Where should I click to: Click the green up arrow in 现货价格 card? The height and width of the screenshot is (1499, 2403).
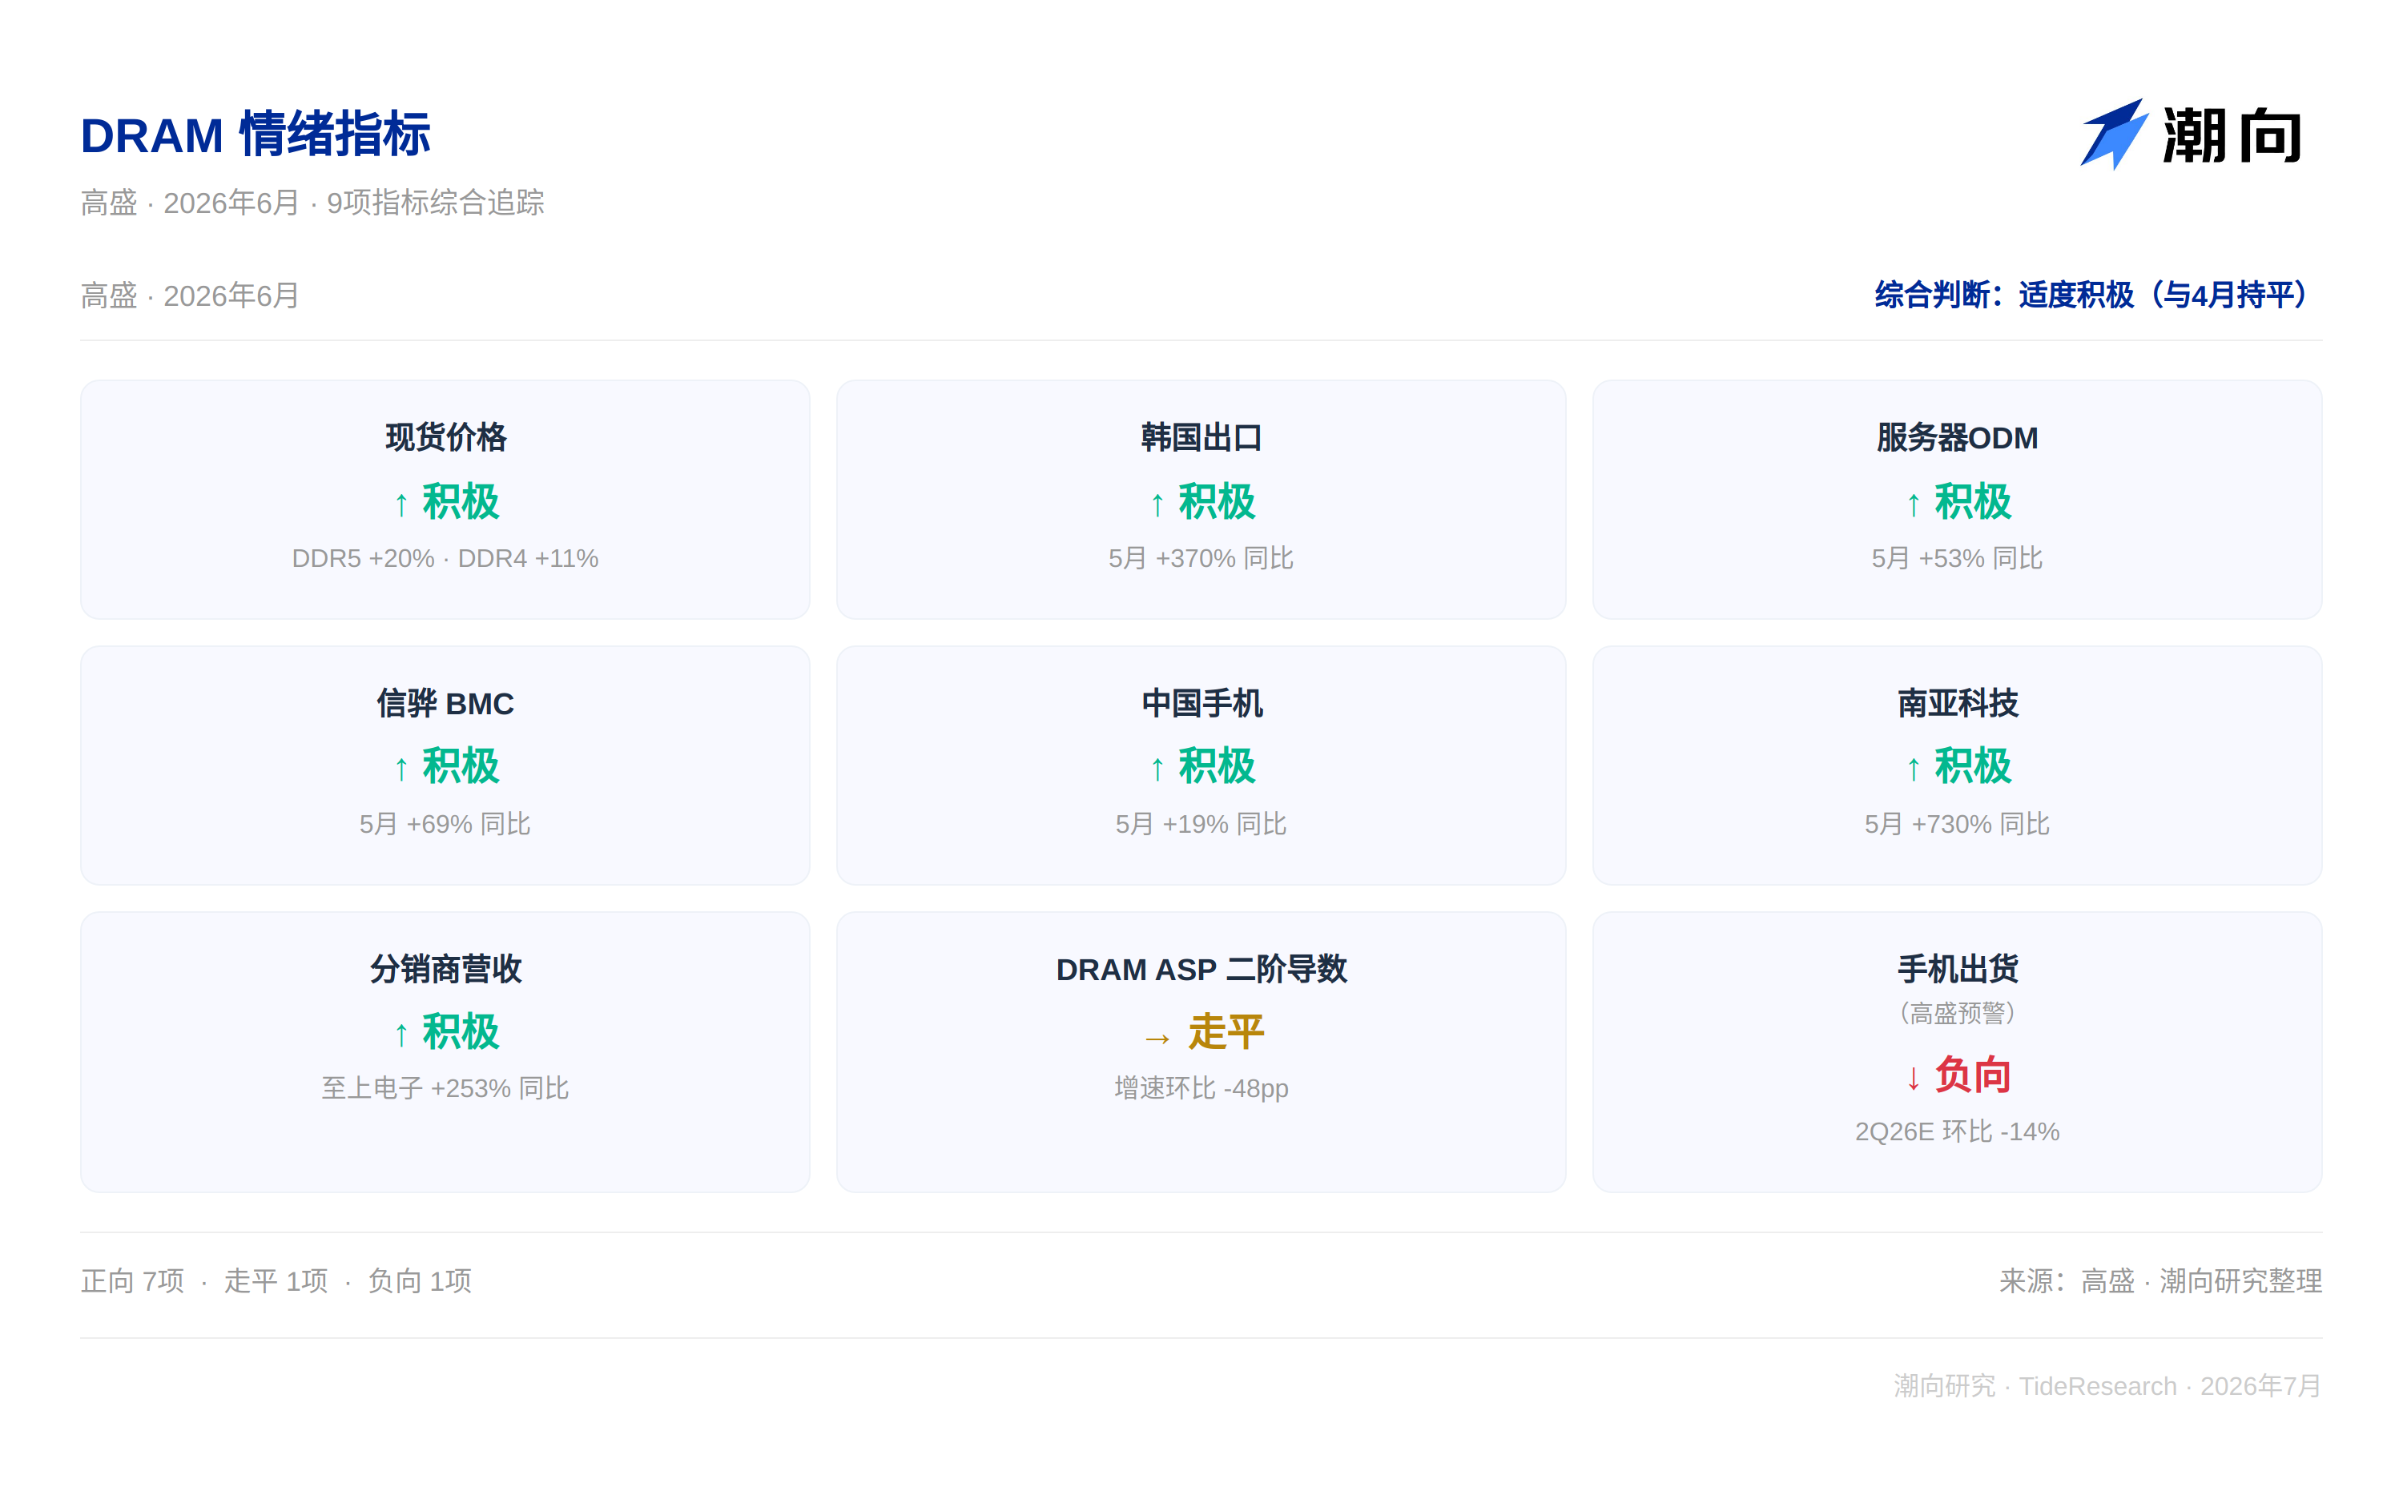(400, 504)
